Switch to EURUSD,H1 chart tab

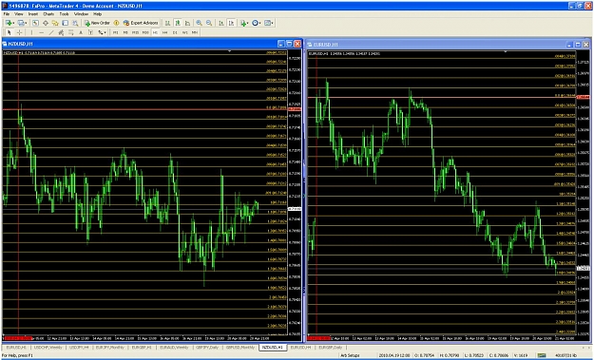(16, 347)
